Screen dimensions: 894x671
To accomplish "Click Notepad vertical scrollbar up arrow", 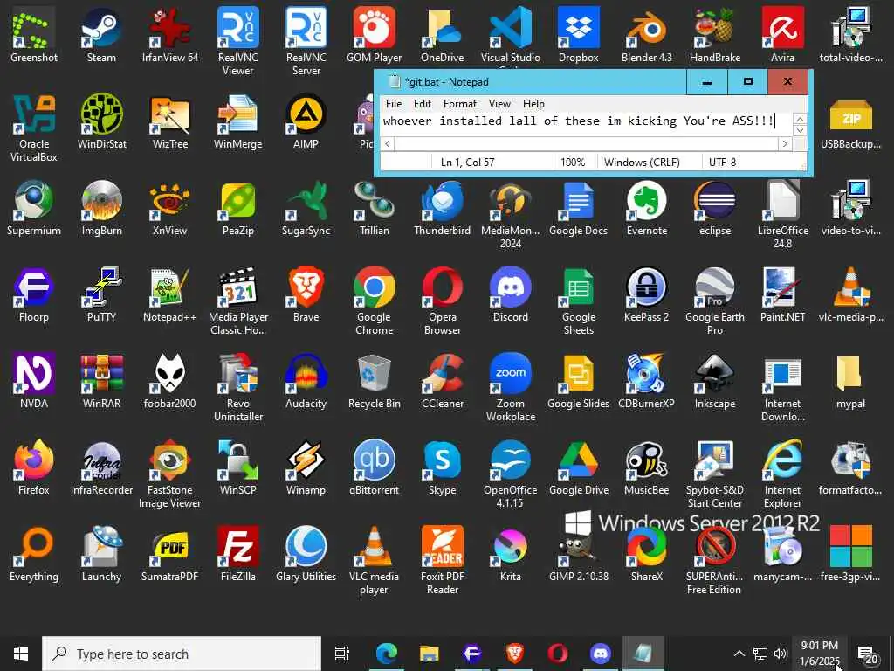I will point(800,119).
